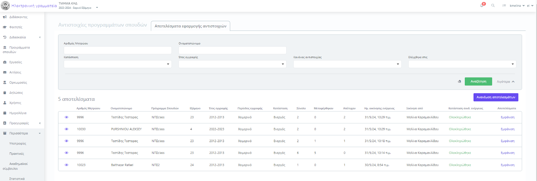The height and width of the screenshot is (181, 537).
Task: Click the Περισσότερα archive icon
Action: [x=5, y=133]
